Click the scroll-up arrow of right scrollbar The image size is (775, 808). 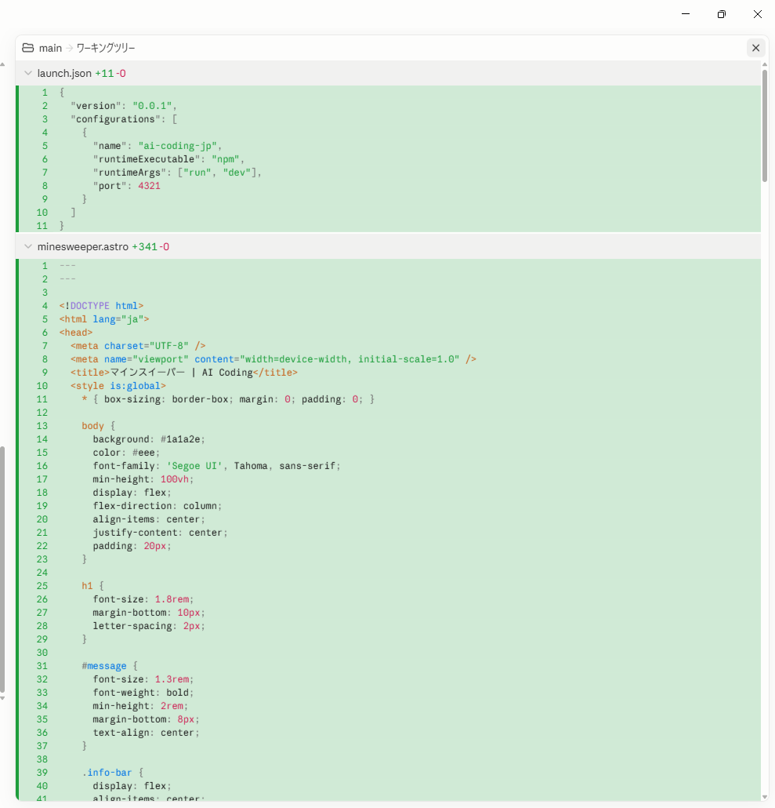(x=765, y=64)
